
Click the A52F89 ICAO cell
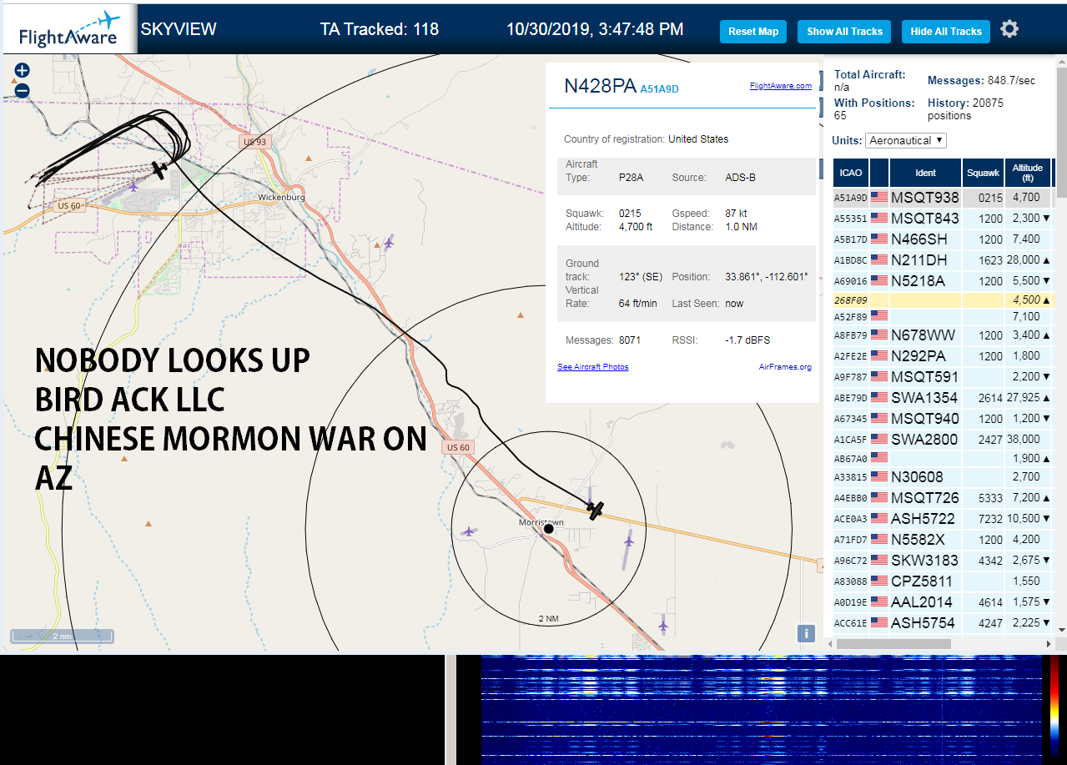tap(850, 317)
